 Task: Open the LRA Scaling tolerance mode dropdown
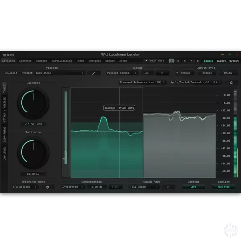tap(25, 187)
